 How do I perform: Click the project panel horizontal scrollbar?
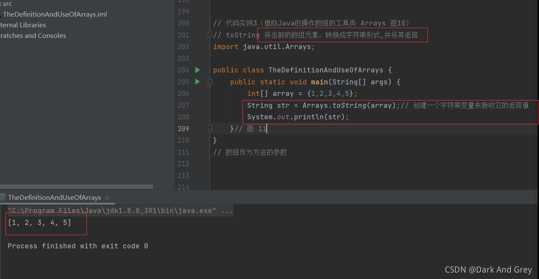76,187
